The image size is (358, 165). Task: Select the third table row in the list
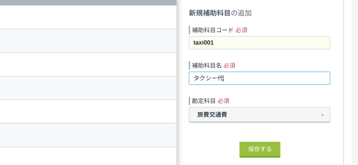89,64
